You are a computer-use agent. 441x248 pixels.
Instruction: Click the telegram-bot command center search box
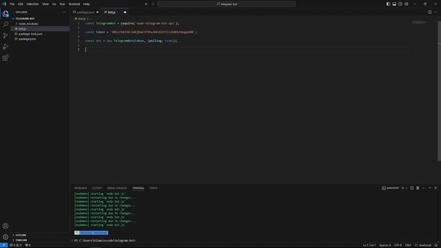[227, 4]
